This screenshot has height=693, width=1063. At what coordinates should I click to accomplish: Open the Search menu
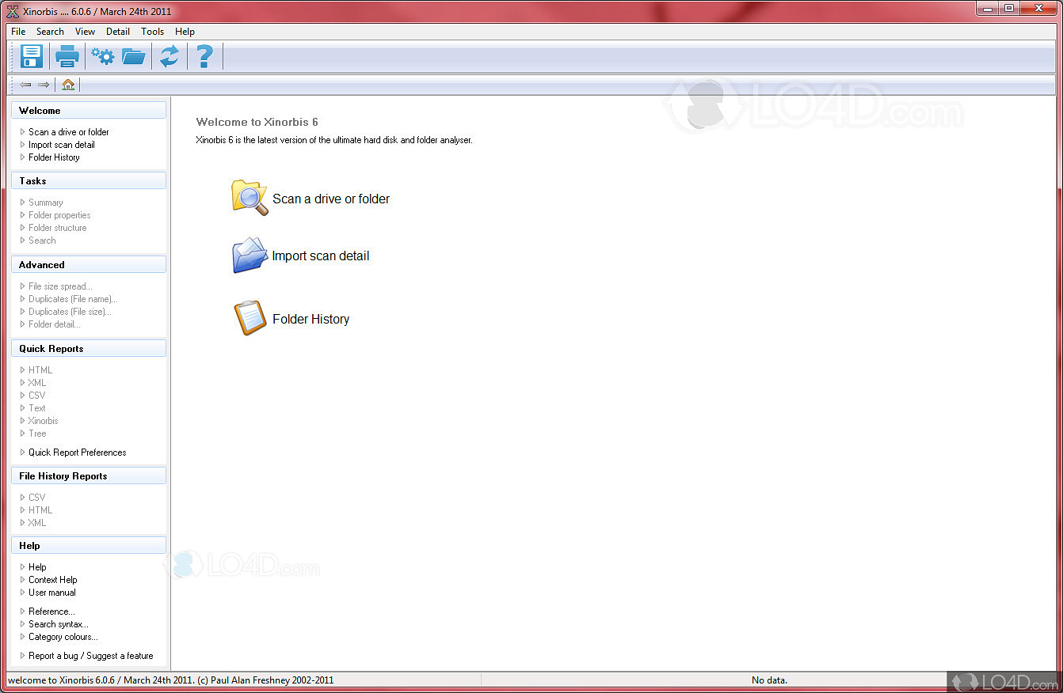50,32
